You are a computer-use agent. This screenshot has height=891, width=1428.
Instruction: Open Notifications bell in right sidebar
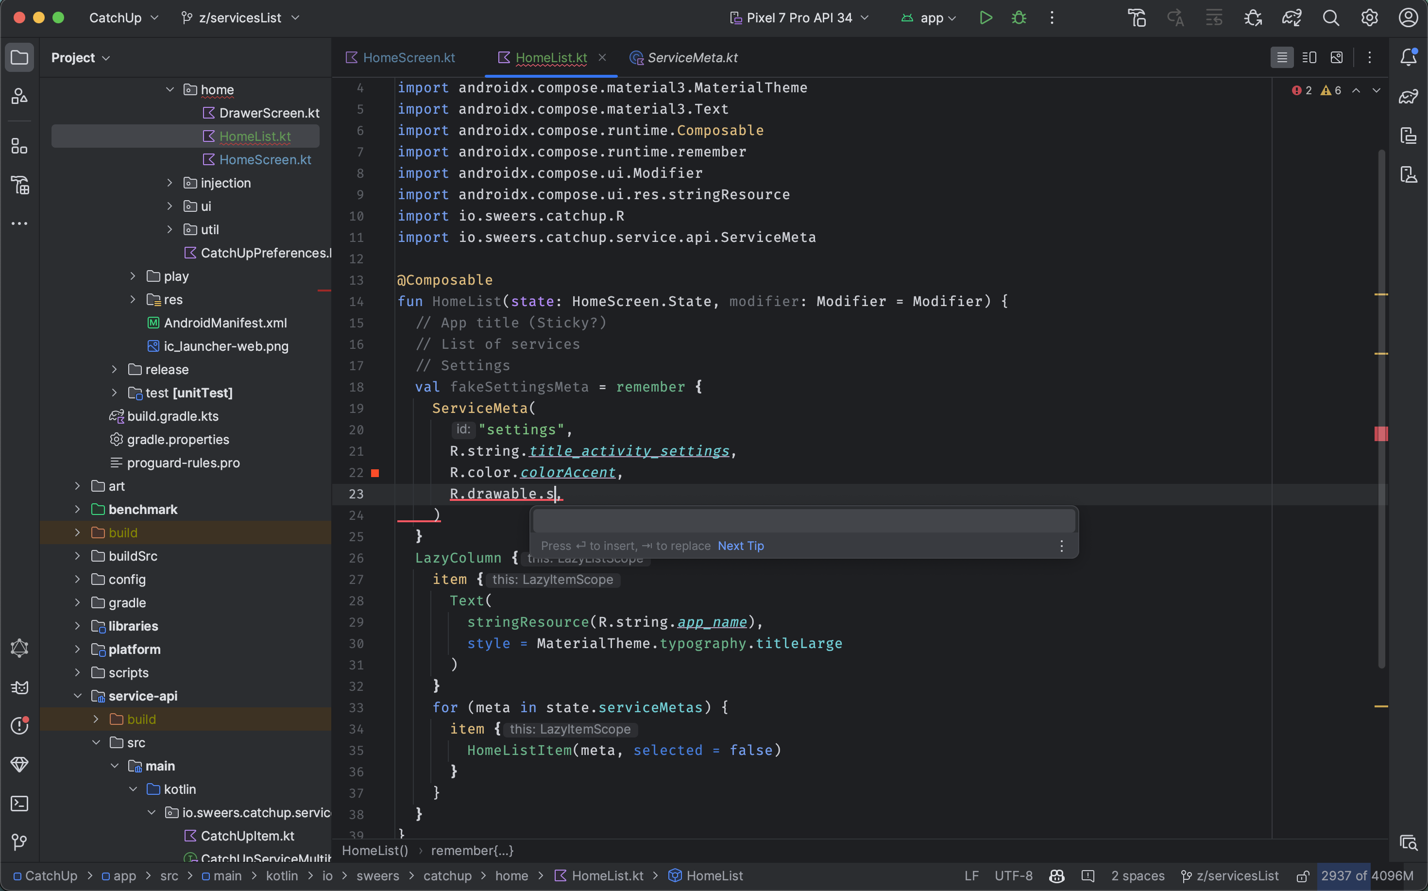tap(1408, 57)
